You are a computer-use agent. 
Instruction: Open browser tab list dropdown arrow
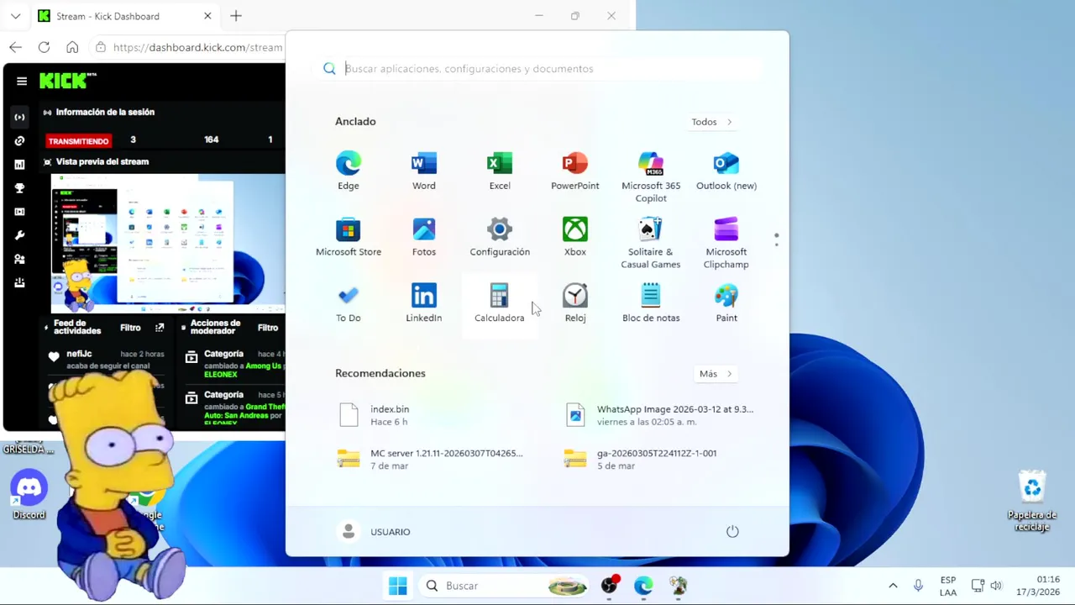pyautogui.click(x=15, y=16)
